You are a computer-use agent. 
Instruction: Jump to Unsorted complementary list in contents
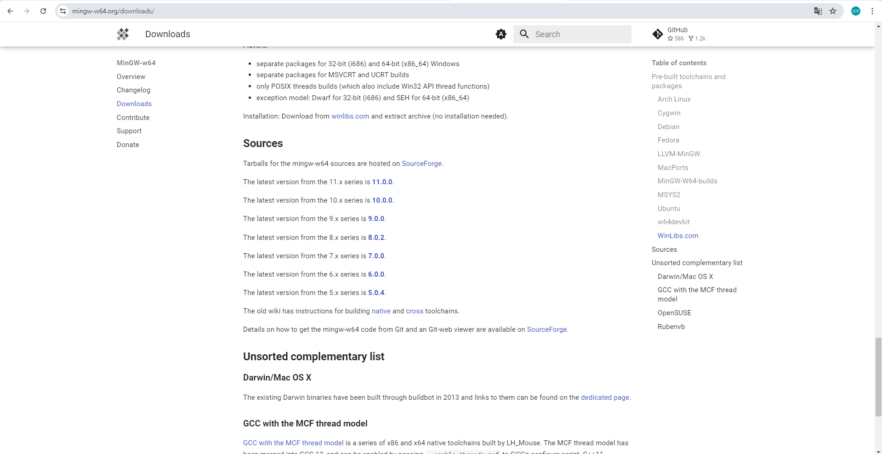coord(697,263)
